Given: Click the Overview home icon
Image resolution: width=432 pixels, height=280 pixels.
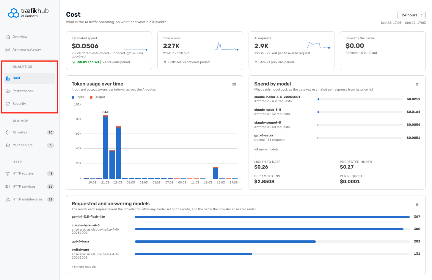Looking at the screenshot, I should pos(8,37).
